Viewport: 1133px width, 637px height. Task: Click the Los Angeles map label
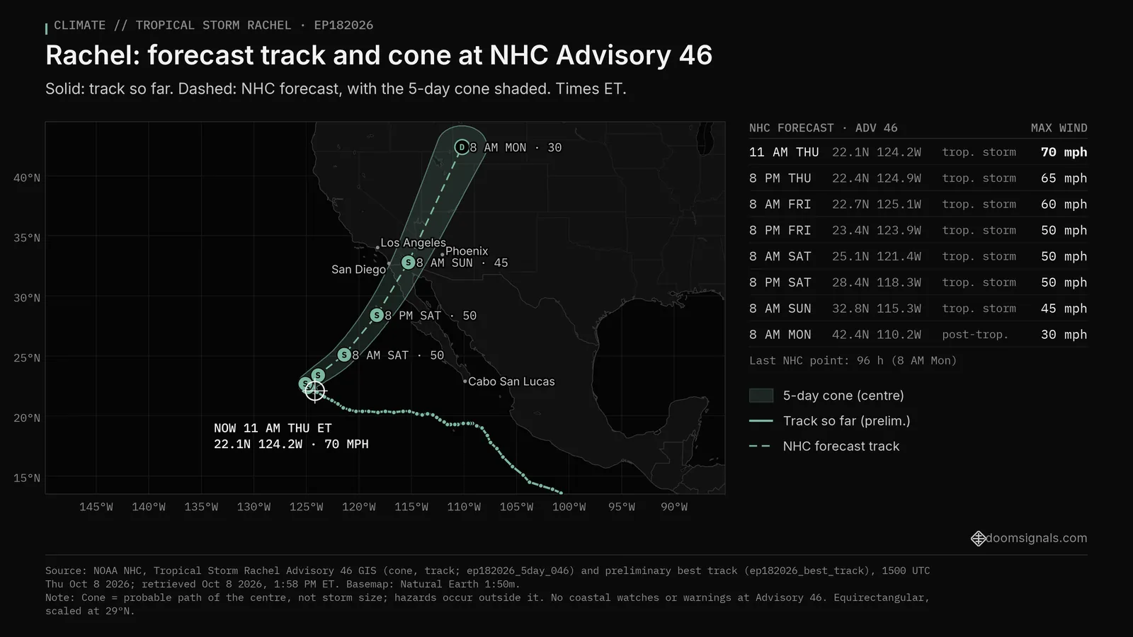tap(413, 243)
